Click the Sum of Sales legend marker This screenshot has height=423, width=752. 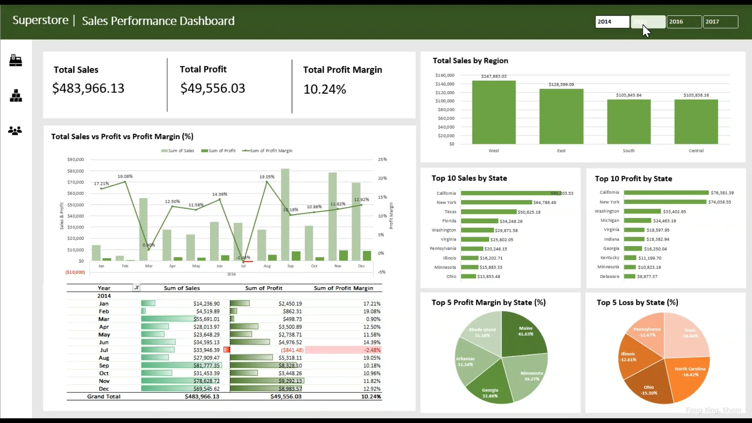[164, 151]
